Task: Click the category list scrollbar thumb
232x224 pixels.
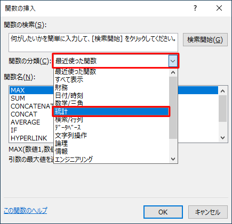Action: (173, 107)
